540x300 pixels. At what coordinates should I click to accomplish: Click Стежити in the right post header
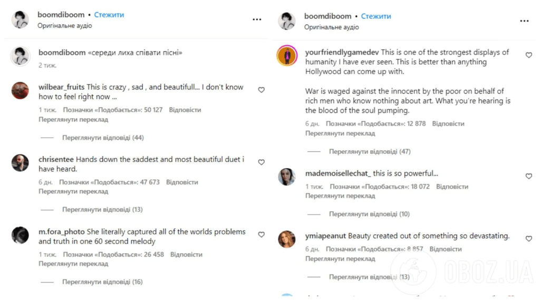pyautogui.click(x=376, y=16)
